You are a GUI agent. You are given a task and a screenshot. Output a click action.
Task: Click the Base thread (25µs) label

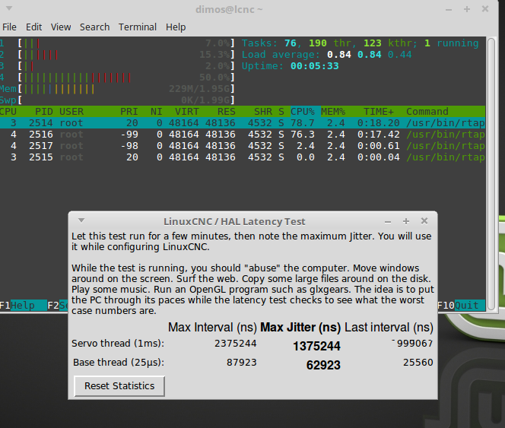click(x=119, y=363)
